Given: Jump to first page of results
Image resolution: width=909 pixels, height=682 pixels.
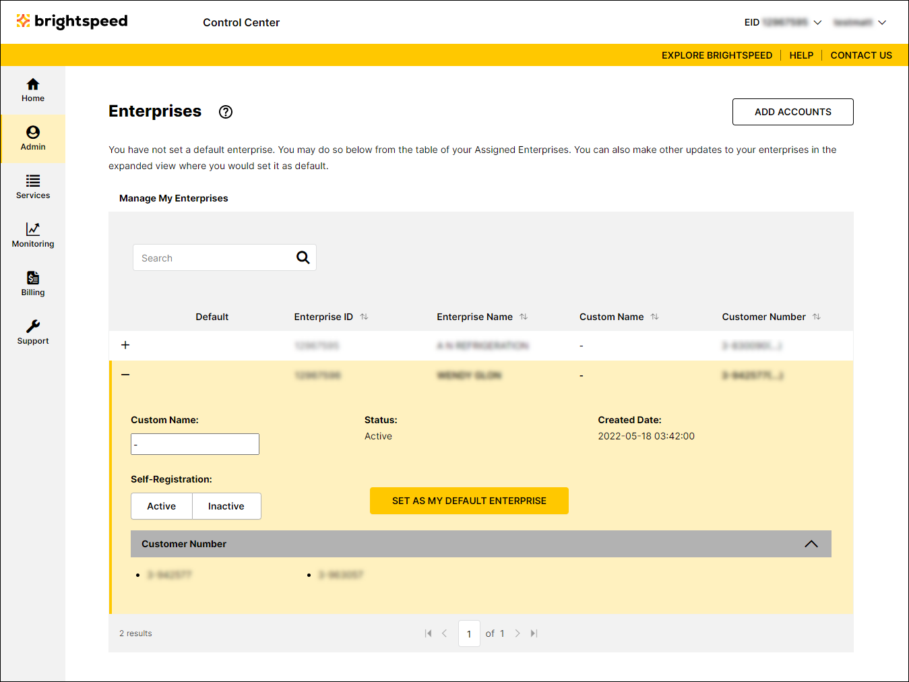Looking at the screenshot, I should pos(429,633).
